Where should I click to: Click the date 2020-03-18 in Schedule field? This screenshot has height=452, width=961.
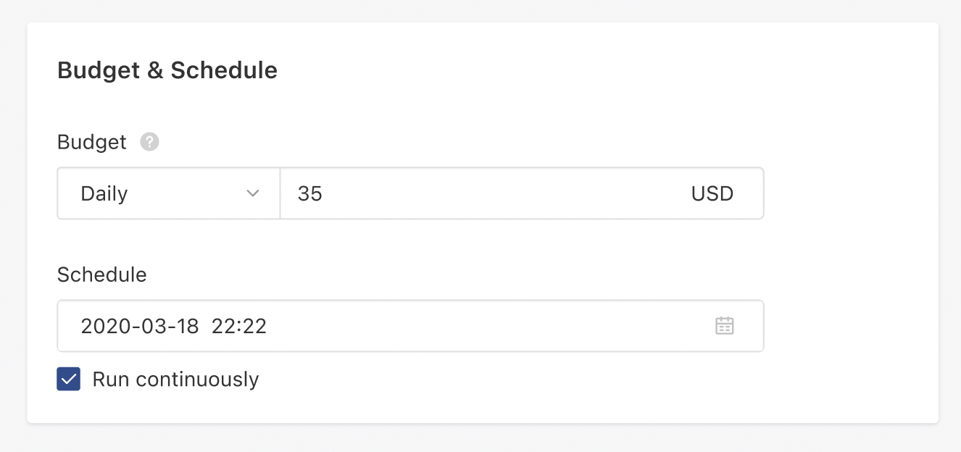pyautogui.click(x=139, y=326)
